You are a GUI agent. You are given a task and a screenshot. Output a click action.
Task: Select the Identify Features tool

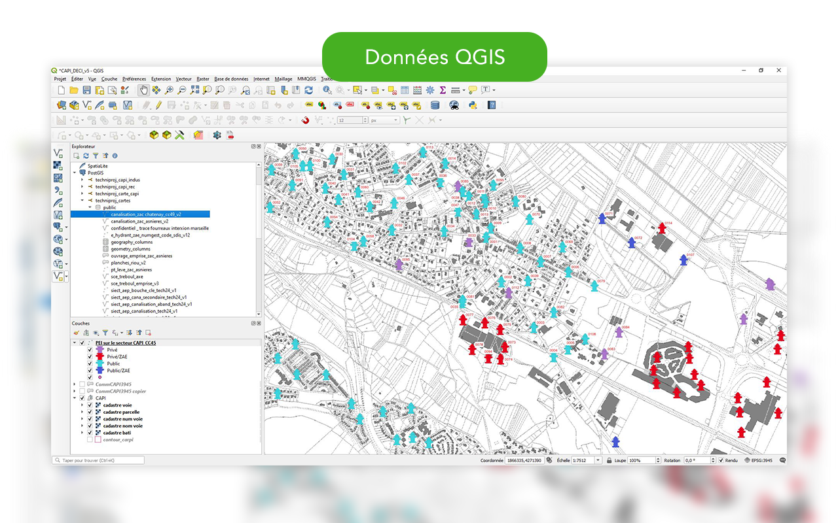click(327, 90)
